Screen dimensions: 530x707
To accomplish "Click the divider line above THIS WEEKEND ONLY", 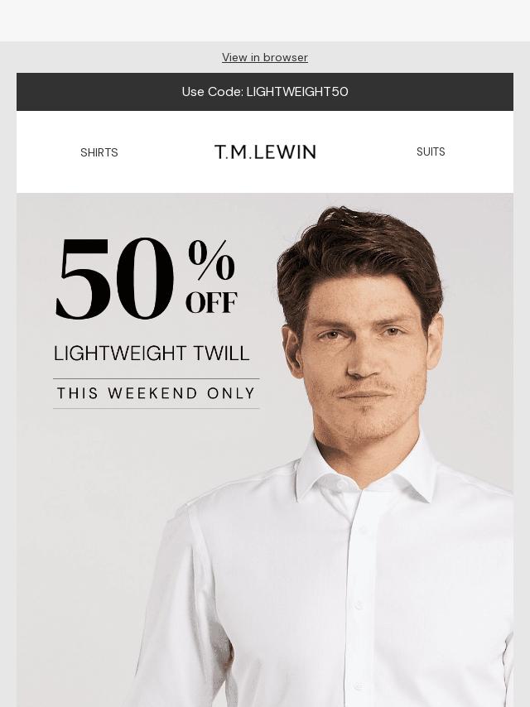I will tap(156, 379).
